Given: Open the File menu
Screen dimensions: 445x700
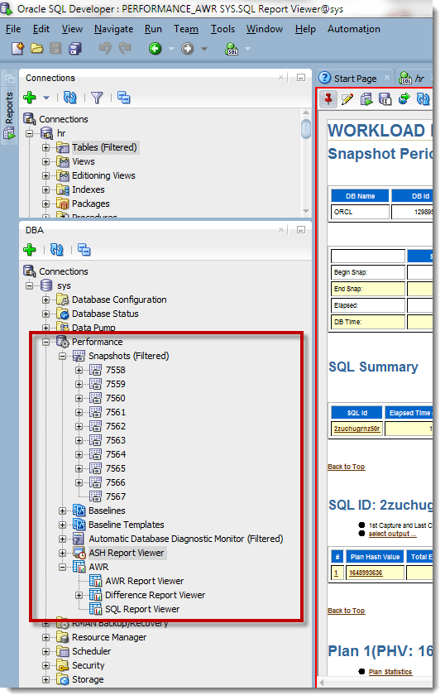Looking at the screenshot, I should click(13, 29).
